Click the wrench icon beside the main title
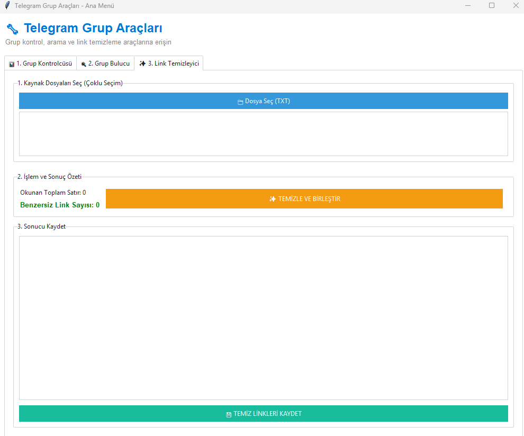The height and width of the screenshot is (436, 524). coord(13,29)
